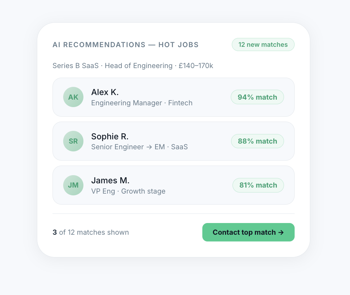The image size is (350, 295).
Task: Click the Head of Engineering role text
Action: [138, 66]
